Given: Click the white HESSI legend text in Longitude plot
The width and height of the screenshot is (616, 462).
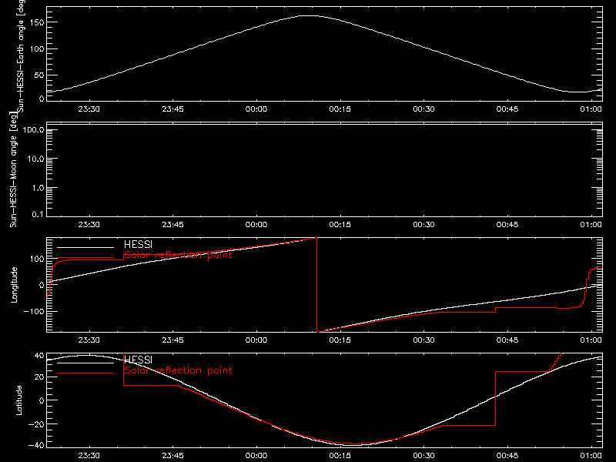Looking at the screenshot, I should point(138,244).
